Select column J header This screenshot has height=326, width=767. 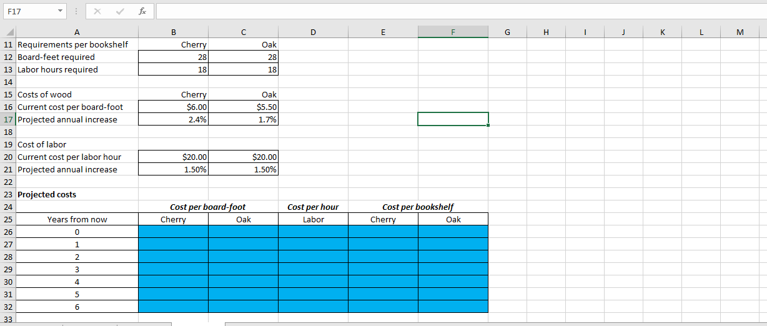click(624, 32)
